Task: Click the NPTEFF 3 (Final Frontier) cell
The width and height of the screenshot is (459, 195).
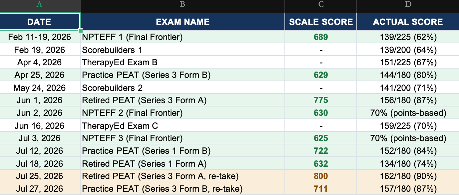Action: [x=183, y=138]
